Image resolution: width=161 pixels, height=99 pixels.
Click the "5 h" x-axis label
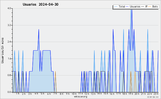click(x=42, y=94)
